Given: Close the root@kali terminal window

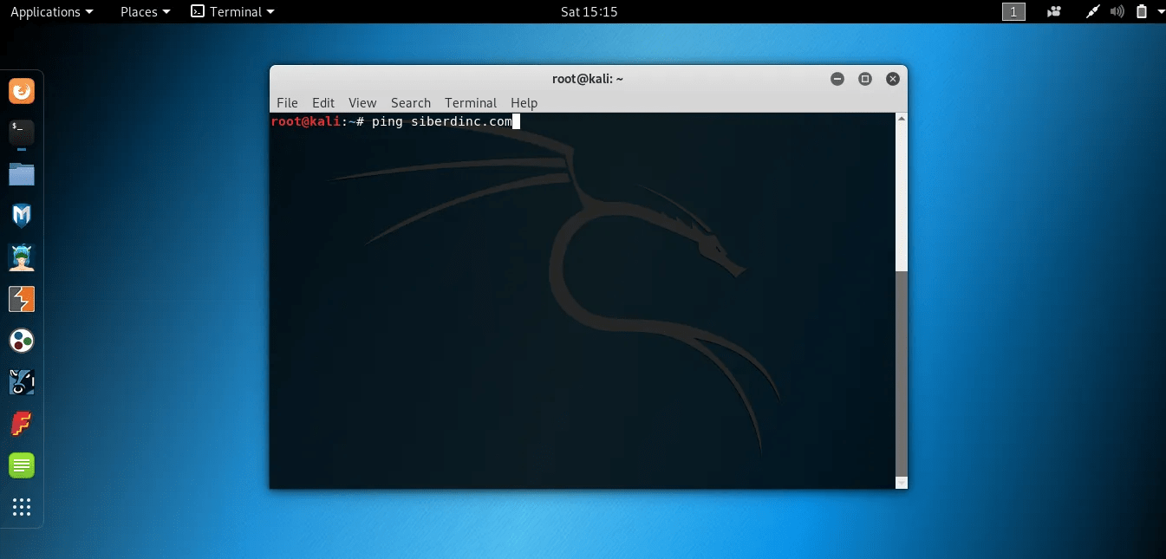Looking at the screenshot, I should click(893, 79).
